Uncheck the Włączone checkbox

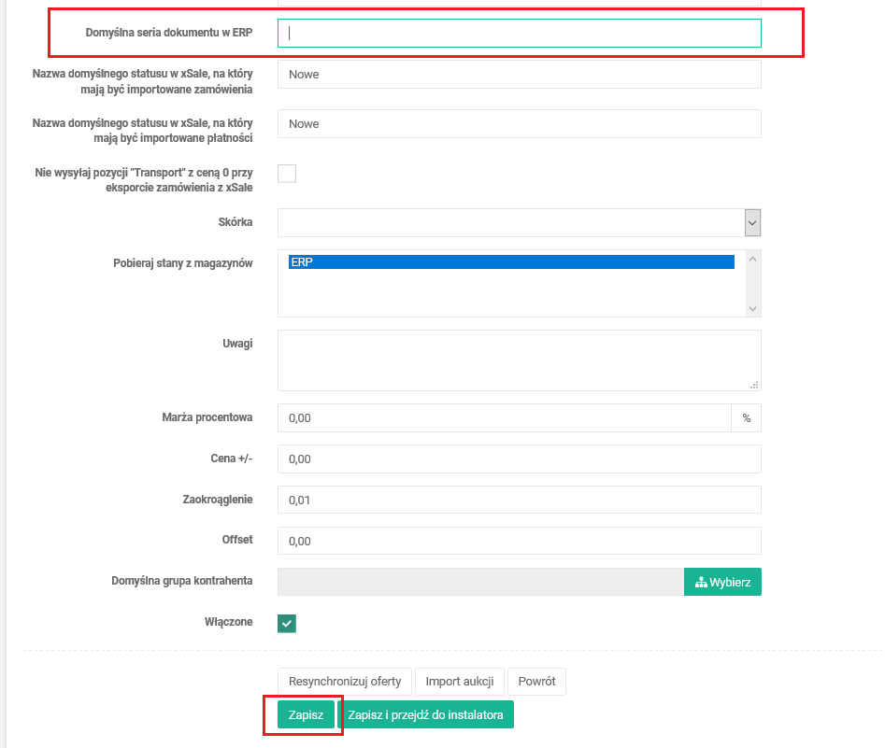pyautogui.click(x=287, y=623)
